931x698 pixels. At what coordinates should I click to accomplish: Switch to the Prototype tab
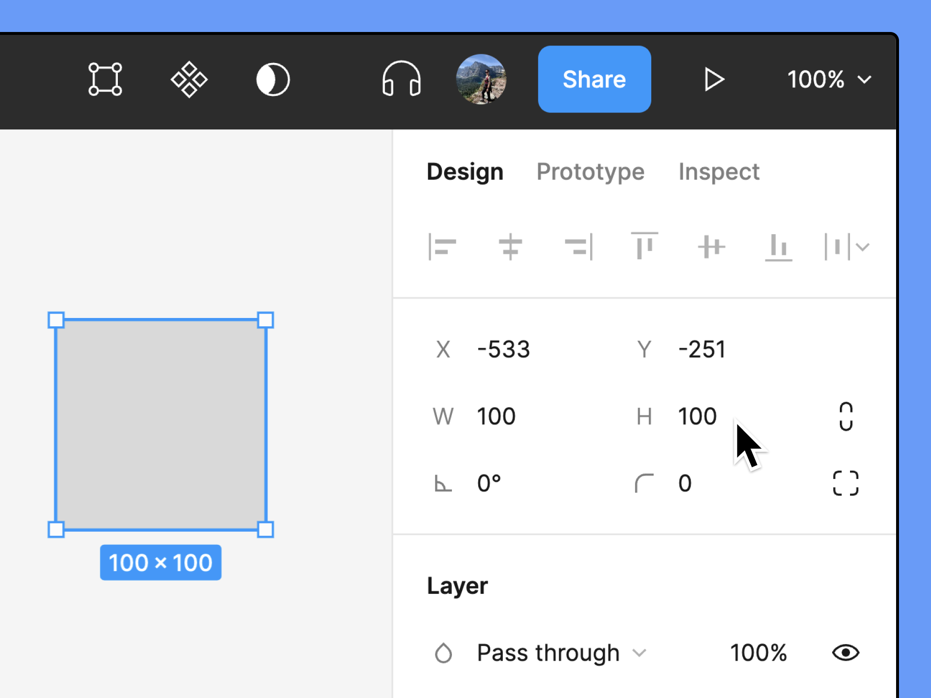click(590, 172)
